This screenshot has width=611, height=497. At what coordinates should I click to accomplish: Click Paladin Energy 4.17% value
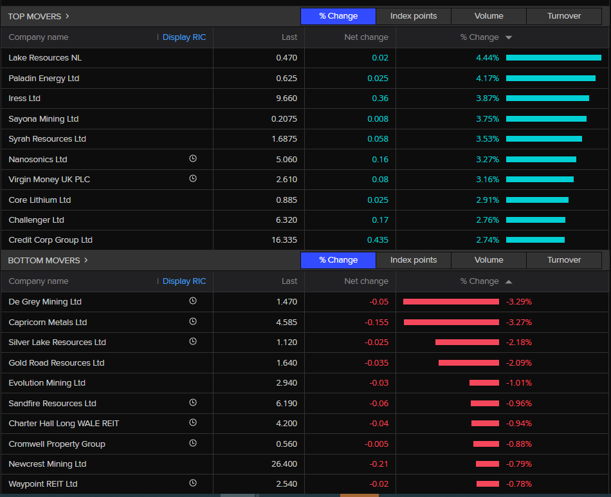tap(488, 79)
